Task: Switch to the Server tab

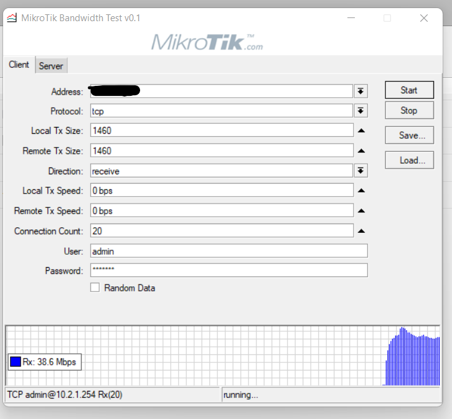Action: click(51, 66)
